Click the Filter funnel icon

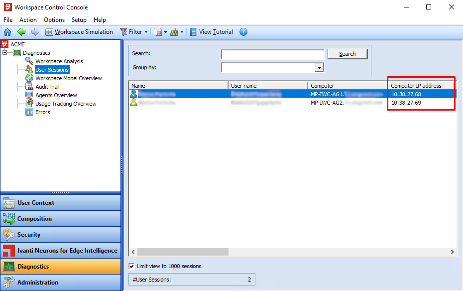pos(124,32)
